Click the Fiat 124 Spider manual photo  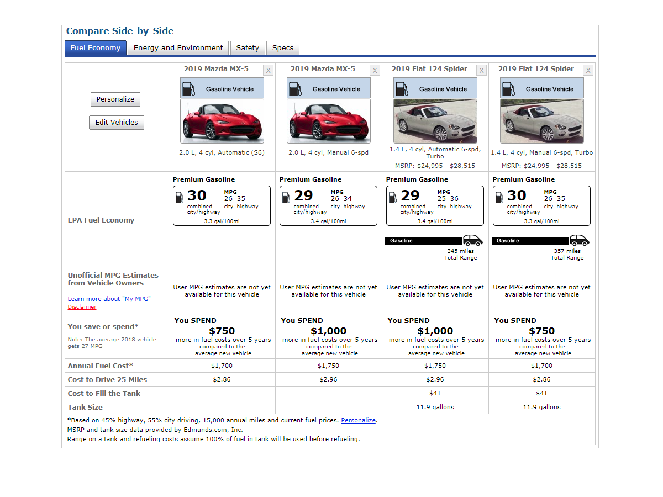[542, 121]
